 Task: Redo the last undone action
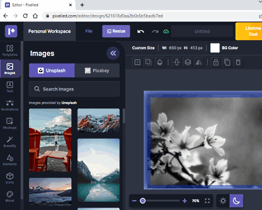(155, 32)
